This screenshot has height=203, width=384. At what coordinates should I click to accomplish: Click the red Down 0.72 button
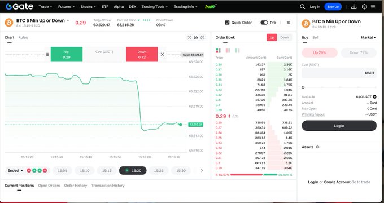[142, 54]
